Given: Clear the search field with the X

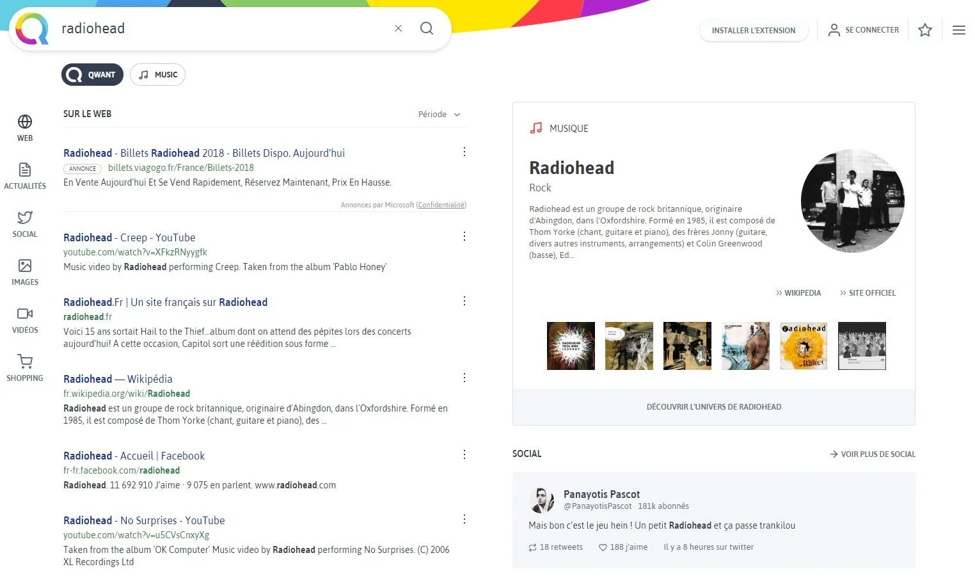Looking at the screenshot, I should [x=398, y=28].
